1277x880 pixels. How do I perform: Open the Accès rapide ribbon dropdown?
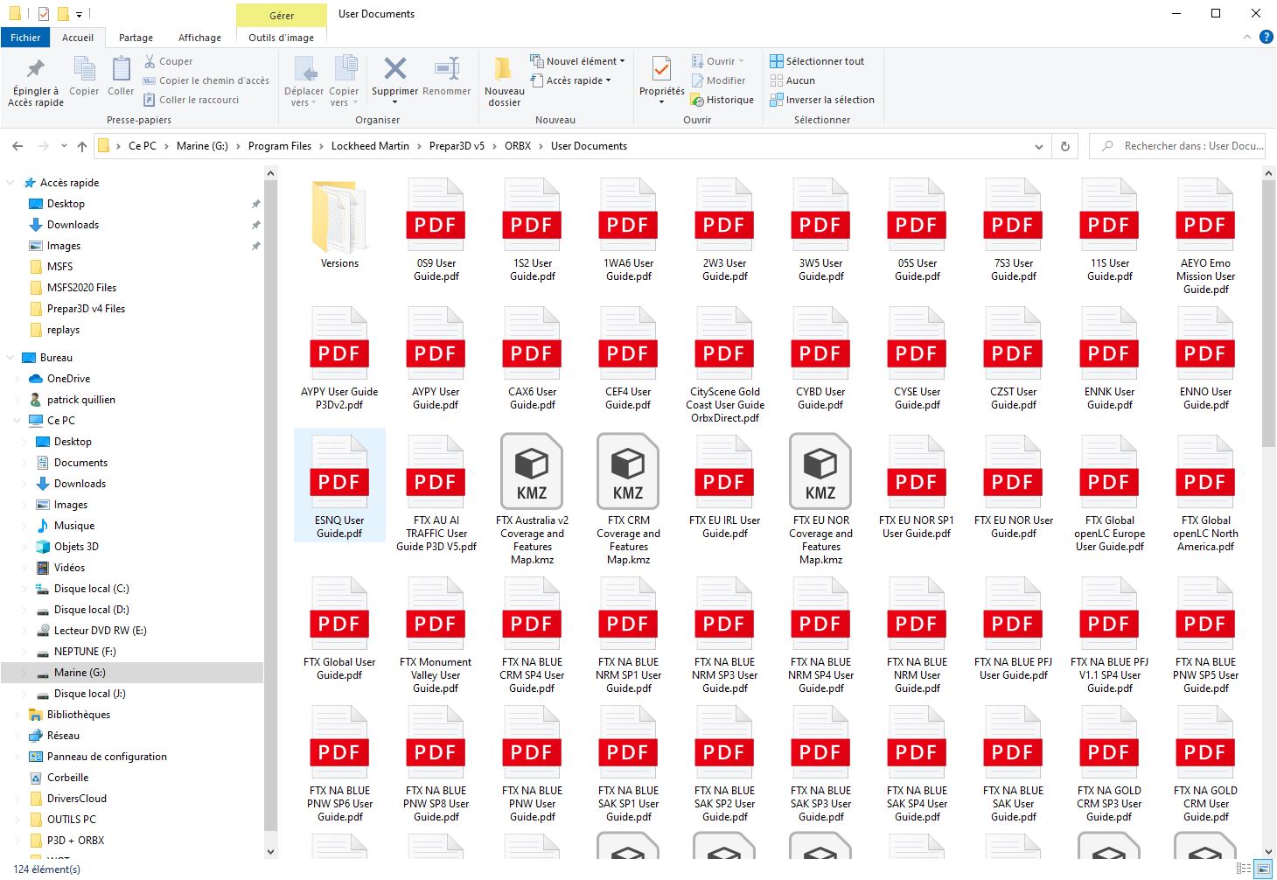point(570,80)
